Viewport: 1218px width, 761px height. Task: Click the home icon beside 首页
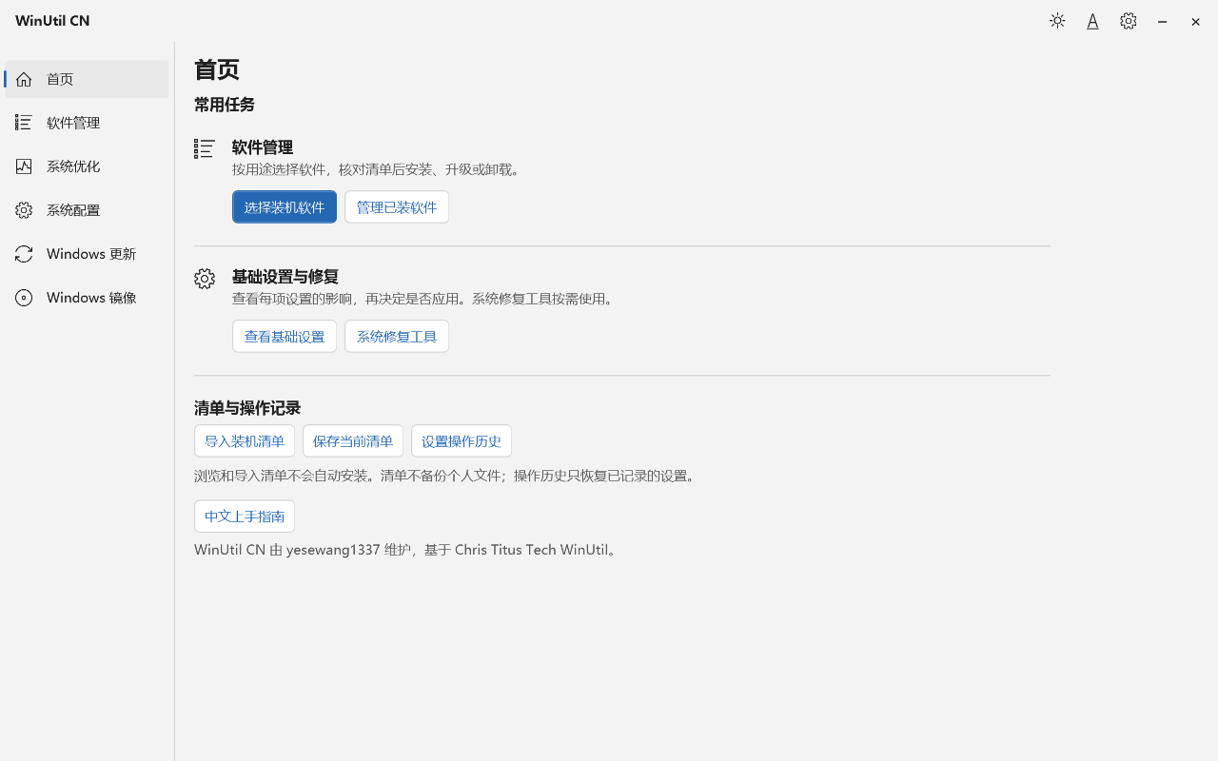point(24,79)
